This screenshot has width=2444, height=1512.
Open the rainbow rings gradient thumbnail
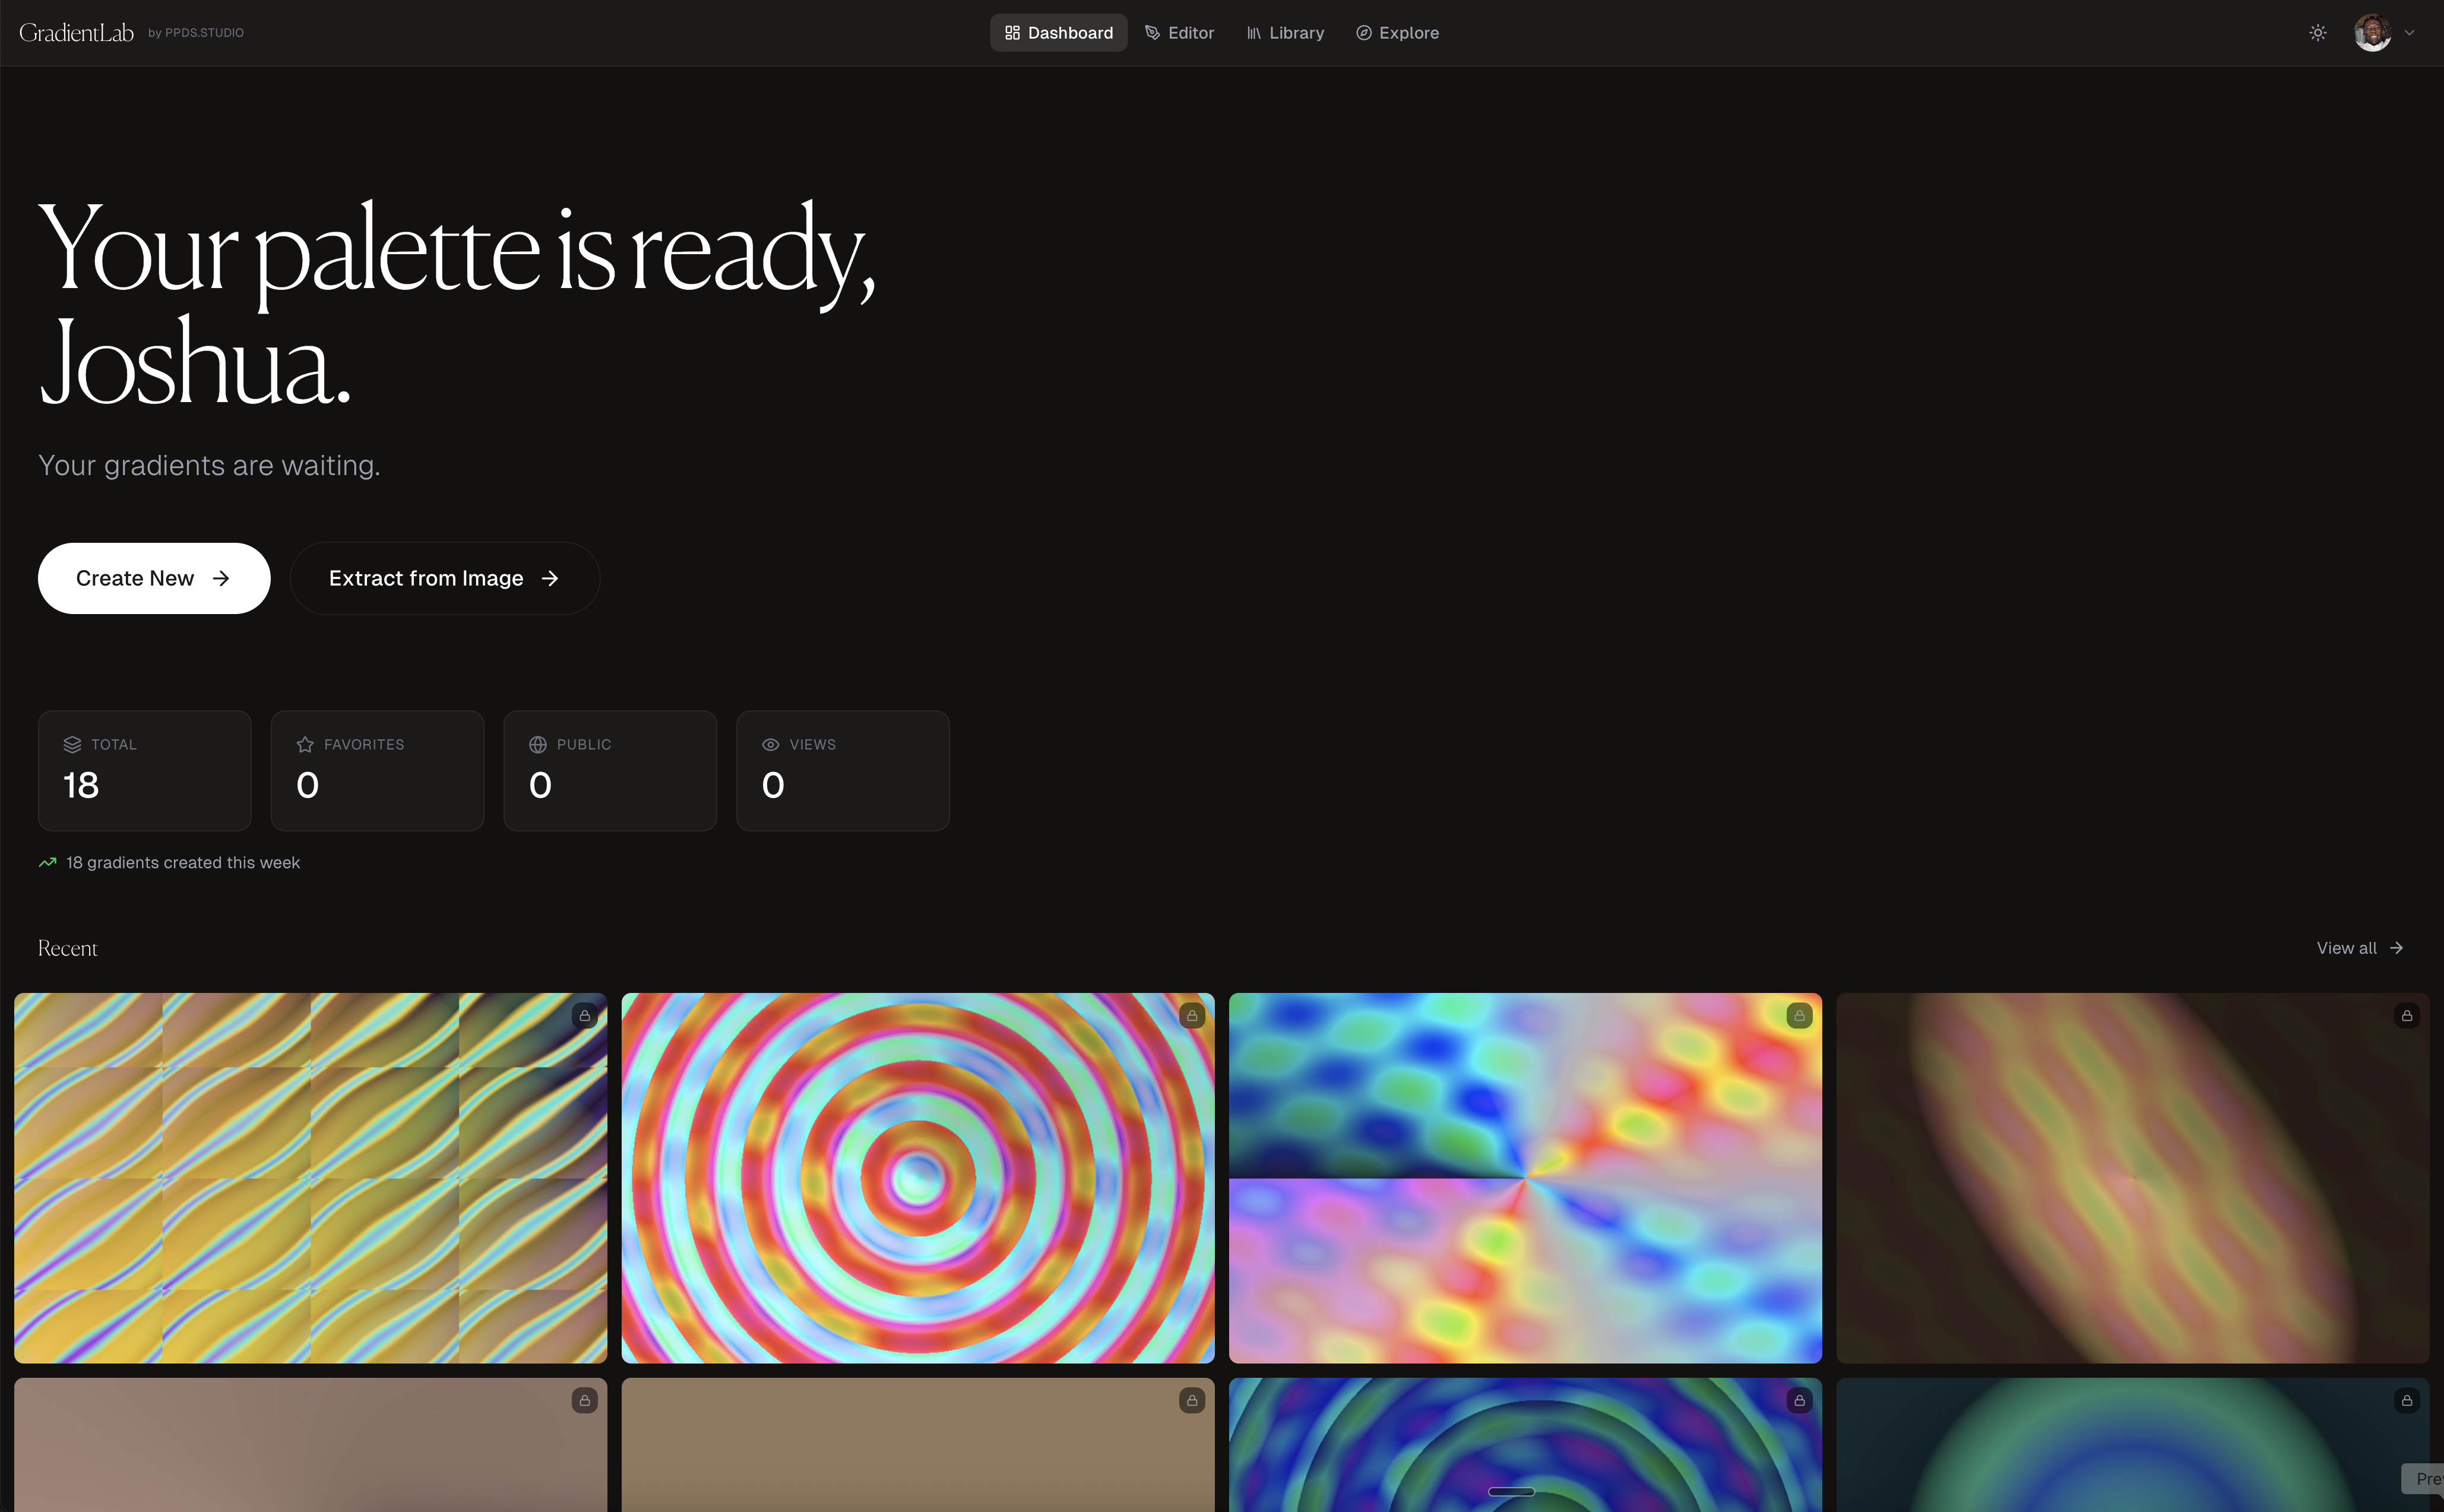click(917, 1178)
